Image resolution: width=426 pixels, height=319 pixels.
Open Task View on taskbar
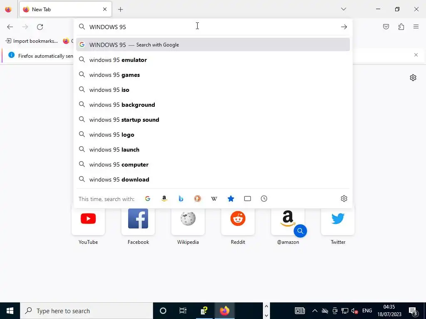(183, 311)
